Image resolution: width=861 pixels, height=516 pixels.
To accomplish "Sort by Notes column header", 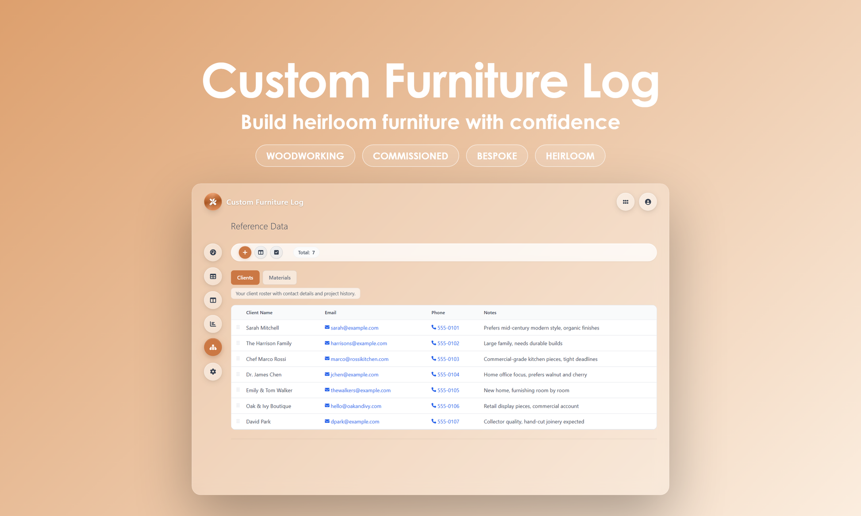I will (x=490, y=312).
